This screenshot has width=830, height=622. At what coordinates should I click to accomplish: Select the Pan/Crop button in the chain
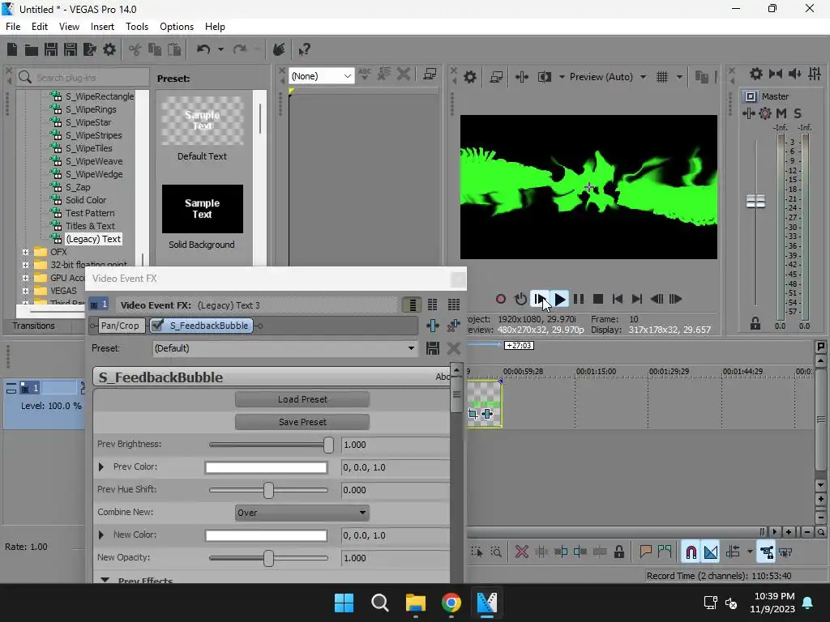coord(120,326)
